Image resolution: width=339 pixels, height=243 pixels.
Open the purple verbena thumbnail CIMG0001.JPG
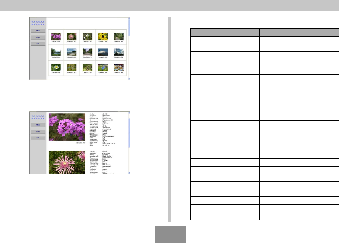(x=56, y=37)
